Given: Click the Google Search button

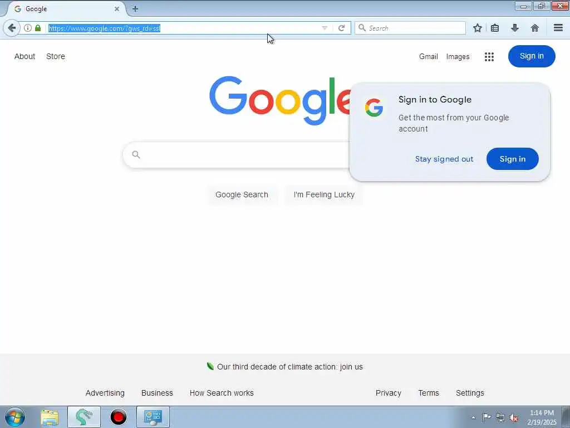Looking at the screenshot, I should pyautogui.click(x=242, y=194).
